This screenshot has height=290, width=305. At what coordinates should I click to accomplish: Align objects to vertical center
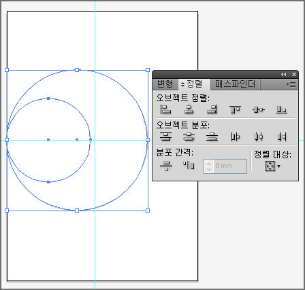[259, 109]
